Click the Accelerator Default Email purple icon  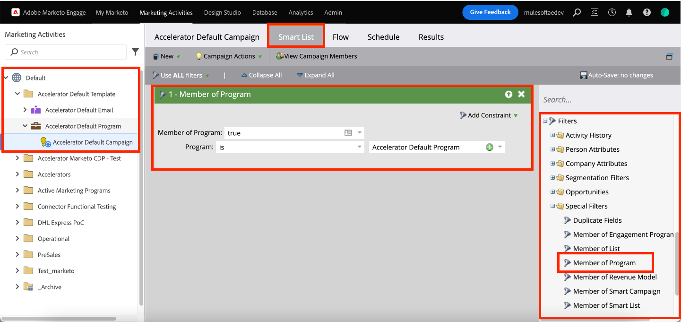coord(36,110)
